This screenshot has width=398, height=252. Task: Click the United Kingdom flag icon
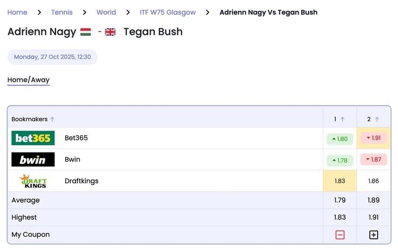coord(110,32)
